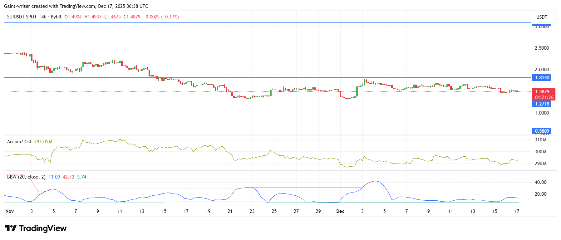Click the BBW (20, close, 2) indicator title
This screenshot has height=240, width=561.
click(26, 177)
